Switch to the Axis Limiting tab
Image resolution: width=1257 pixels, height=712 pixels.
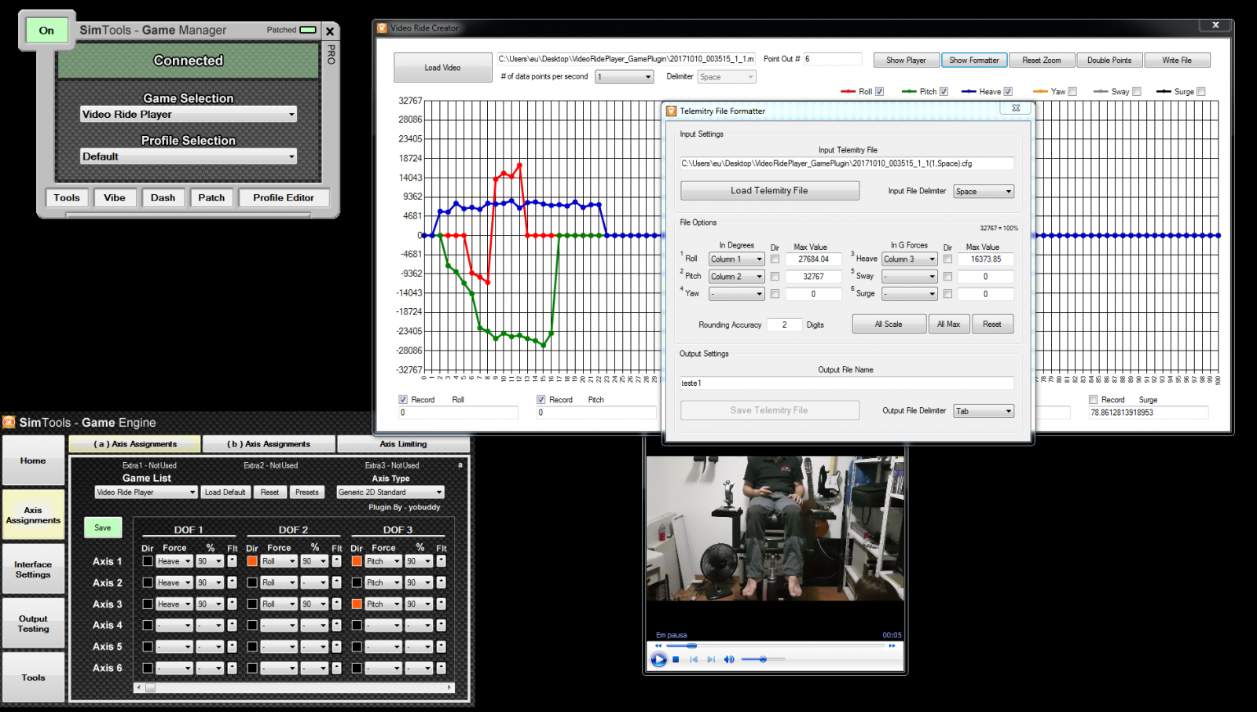tap(403, 444)
